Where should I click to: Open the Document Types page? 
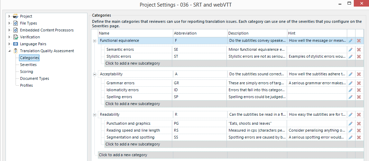tap(34, 78)
